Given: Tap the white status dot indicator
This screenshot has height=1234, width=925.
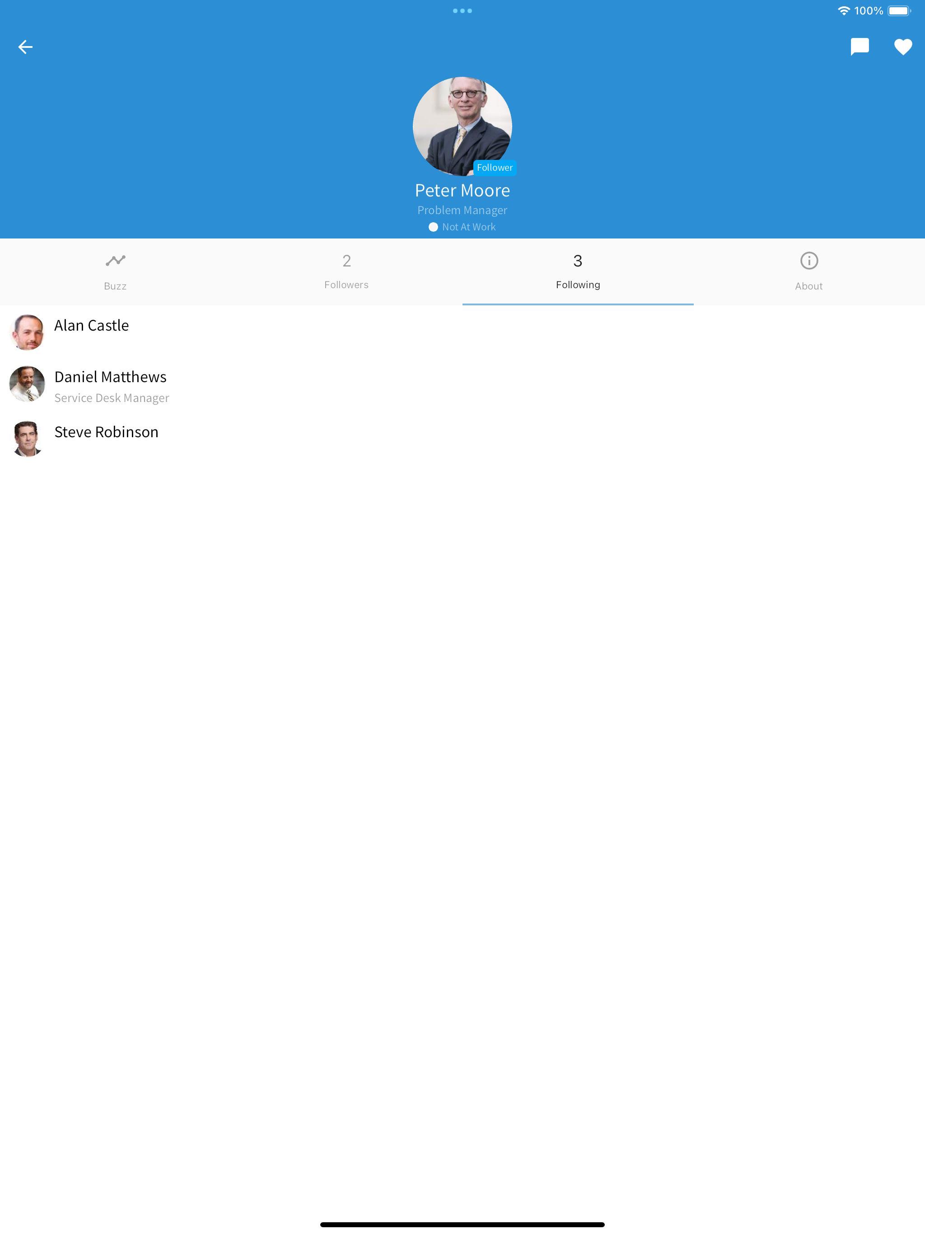Looking at the screenshot, I should (x=433, y=227).
